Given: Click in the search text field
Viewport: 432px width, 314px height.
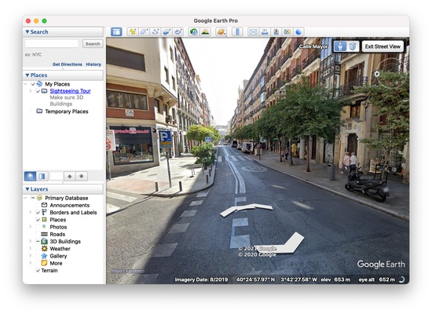Looking at the screenshot, I should point(52,44).
